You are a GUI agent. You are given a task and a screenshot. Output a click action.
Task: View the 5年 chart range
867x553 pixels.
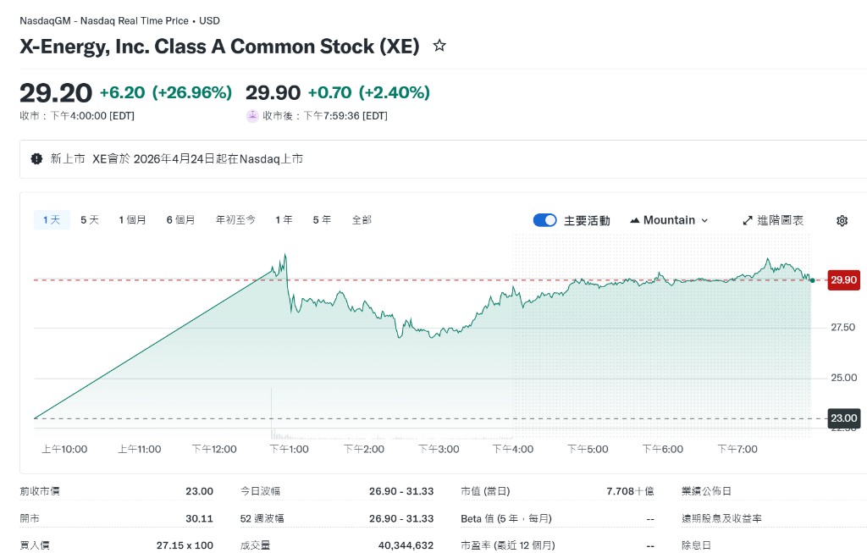[x=322, y=220]
